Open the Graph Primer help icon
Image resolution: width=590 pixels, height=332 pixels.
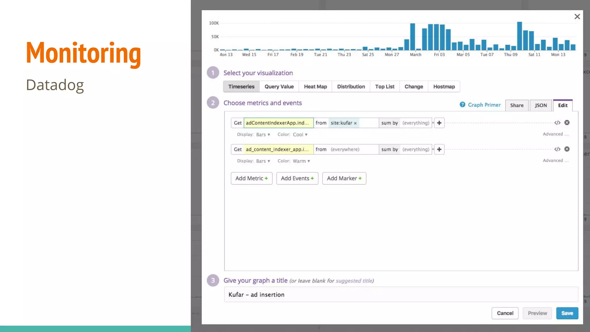coord(462,105)
